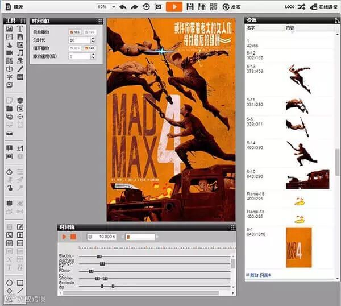Open the 时间轴1 panel grip menu
Image resolution: width=341 pixels, height=306 pixels.
coord(100,21)
